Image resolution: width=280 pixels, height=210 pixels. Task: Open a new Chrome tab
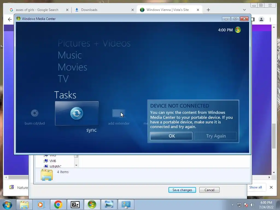(x=208, y=10)
